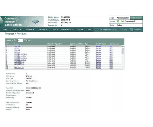Click the Rx BB Credit value 12
Viewport: 153px width, 127px height.
click(27, 105)
